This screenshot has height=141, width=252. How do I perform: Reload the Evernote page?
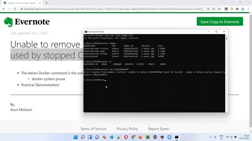15,9
